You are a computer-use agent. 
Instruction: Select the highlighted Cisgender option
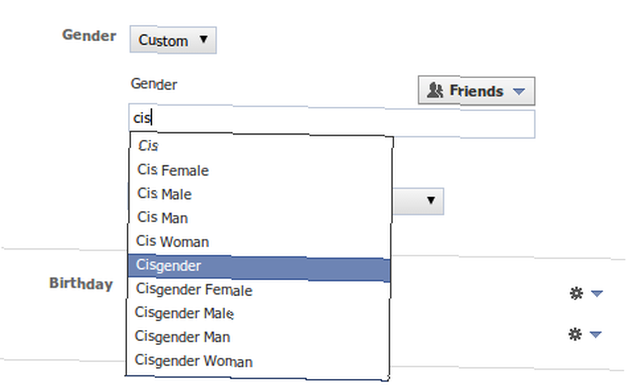(259, 266)
